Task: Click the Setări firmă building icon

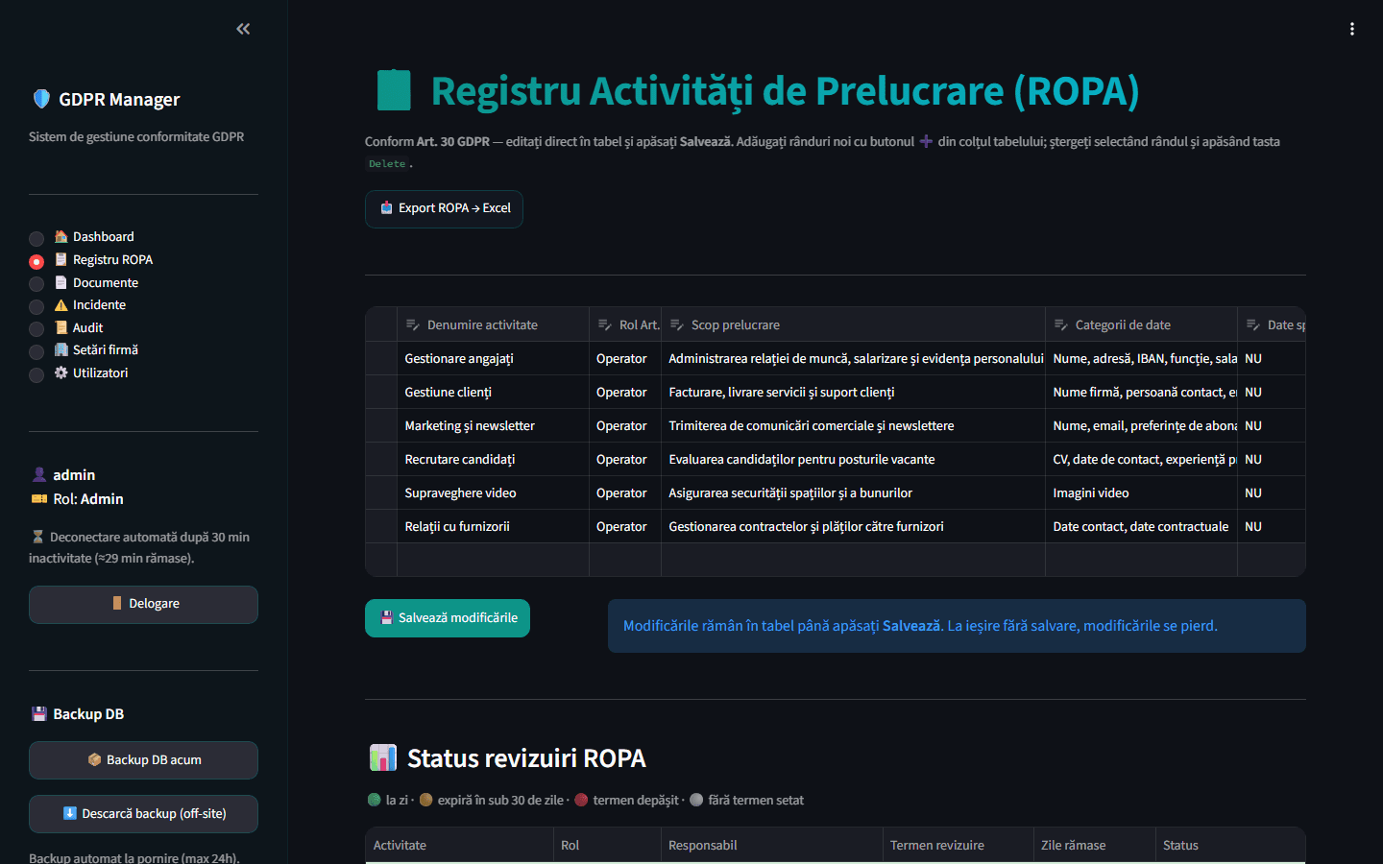Action: [61, 349]
